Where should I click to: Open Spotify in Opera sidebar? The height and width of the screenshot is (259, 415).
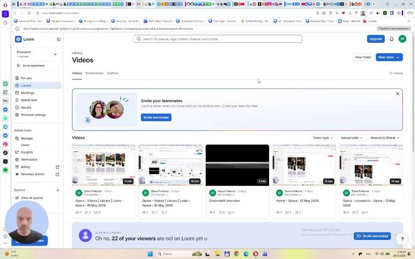point(5,170)
